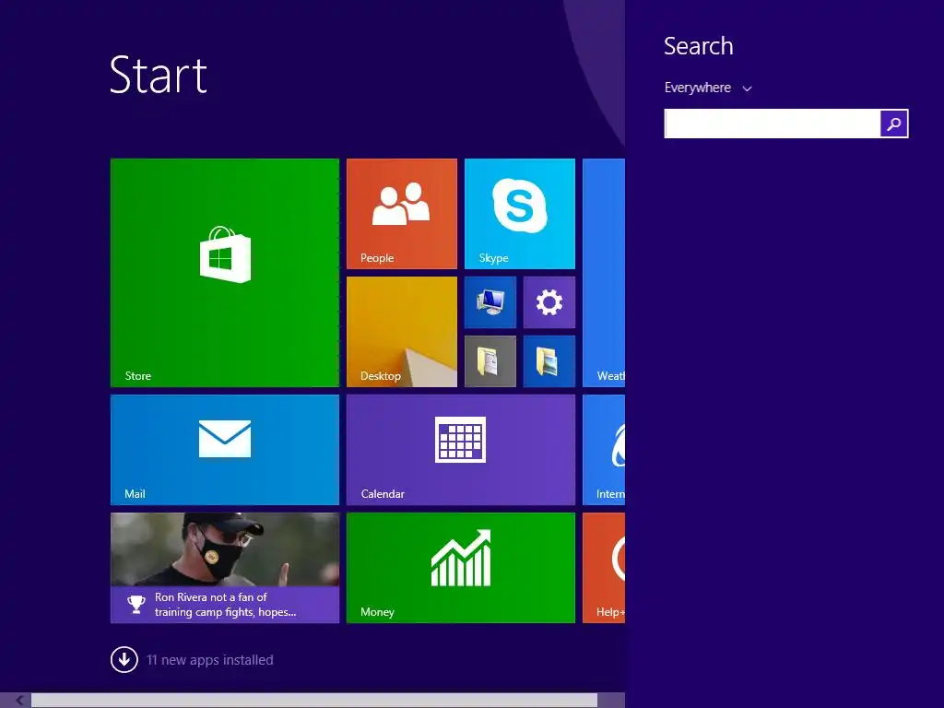Open the Calendar tile

461,450
